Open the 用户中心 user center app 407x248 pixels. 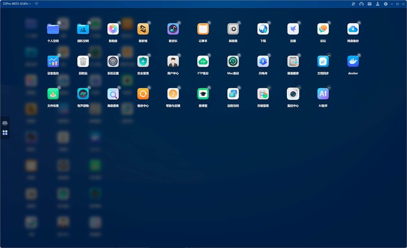tap(173, 61)
